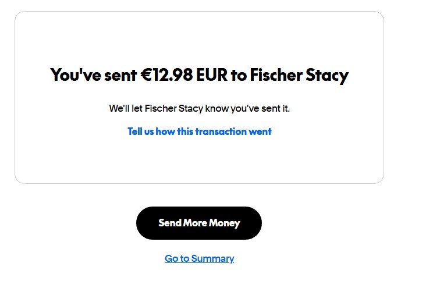The width and height of the screenshot is (440, 288).
Task: Click the word transaction in feedback link
Action: (x=221, y=131)
